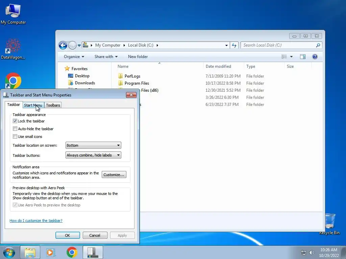Viewport: 346px width, 259px height.
Task: Click the address bar computer icon
Action: pyautogui.click(x=85, y=45)
